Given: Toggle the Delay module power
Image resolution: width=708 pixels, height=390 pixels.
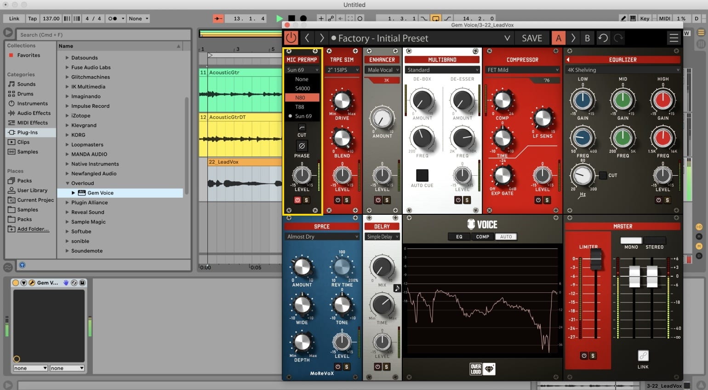Looking at the screenshot, I should [377, 367].
